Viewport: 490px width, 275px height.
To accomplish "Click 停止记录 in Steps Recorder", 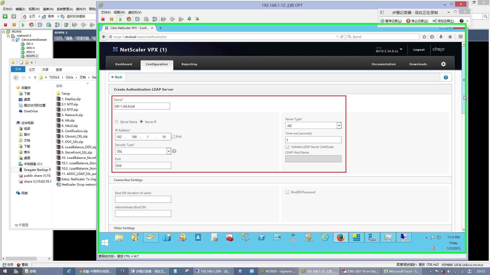I will coord(417,21).
